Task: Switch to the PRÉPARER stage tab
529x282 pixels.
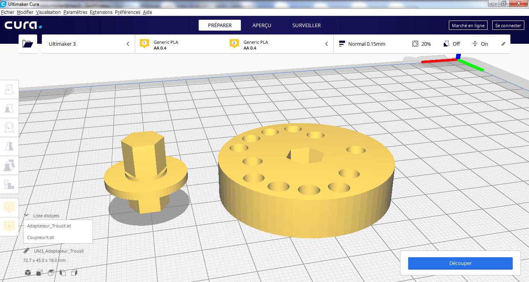Action: [x=220, y=25]
